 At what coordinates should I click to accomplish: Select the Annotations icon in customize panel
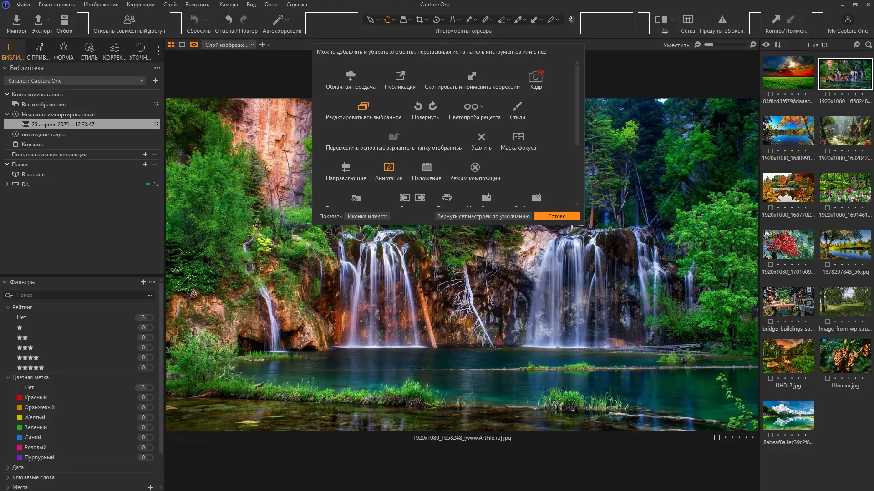click(x=388, y=167)
